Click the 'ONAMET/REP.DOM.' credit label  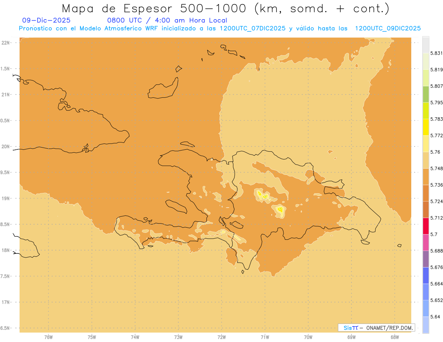coord(390,328)
